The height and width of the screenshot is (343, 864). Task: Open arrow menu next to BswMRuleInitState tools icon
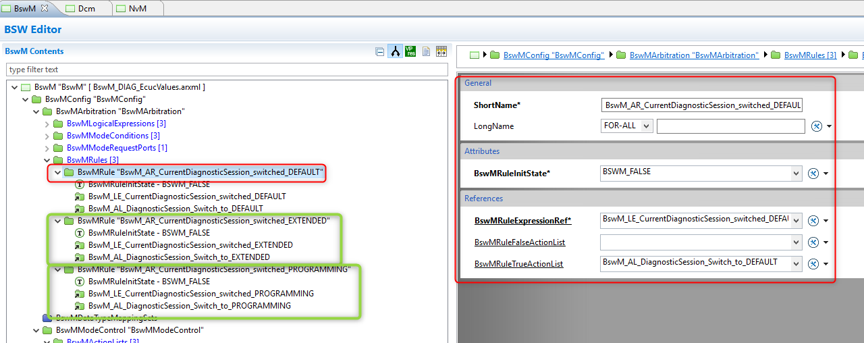826,174
